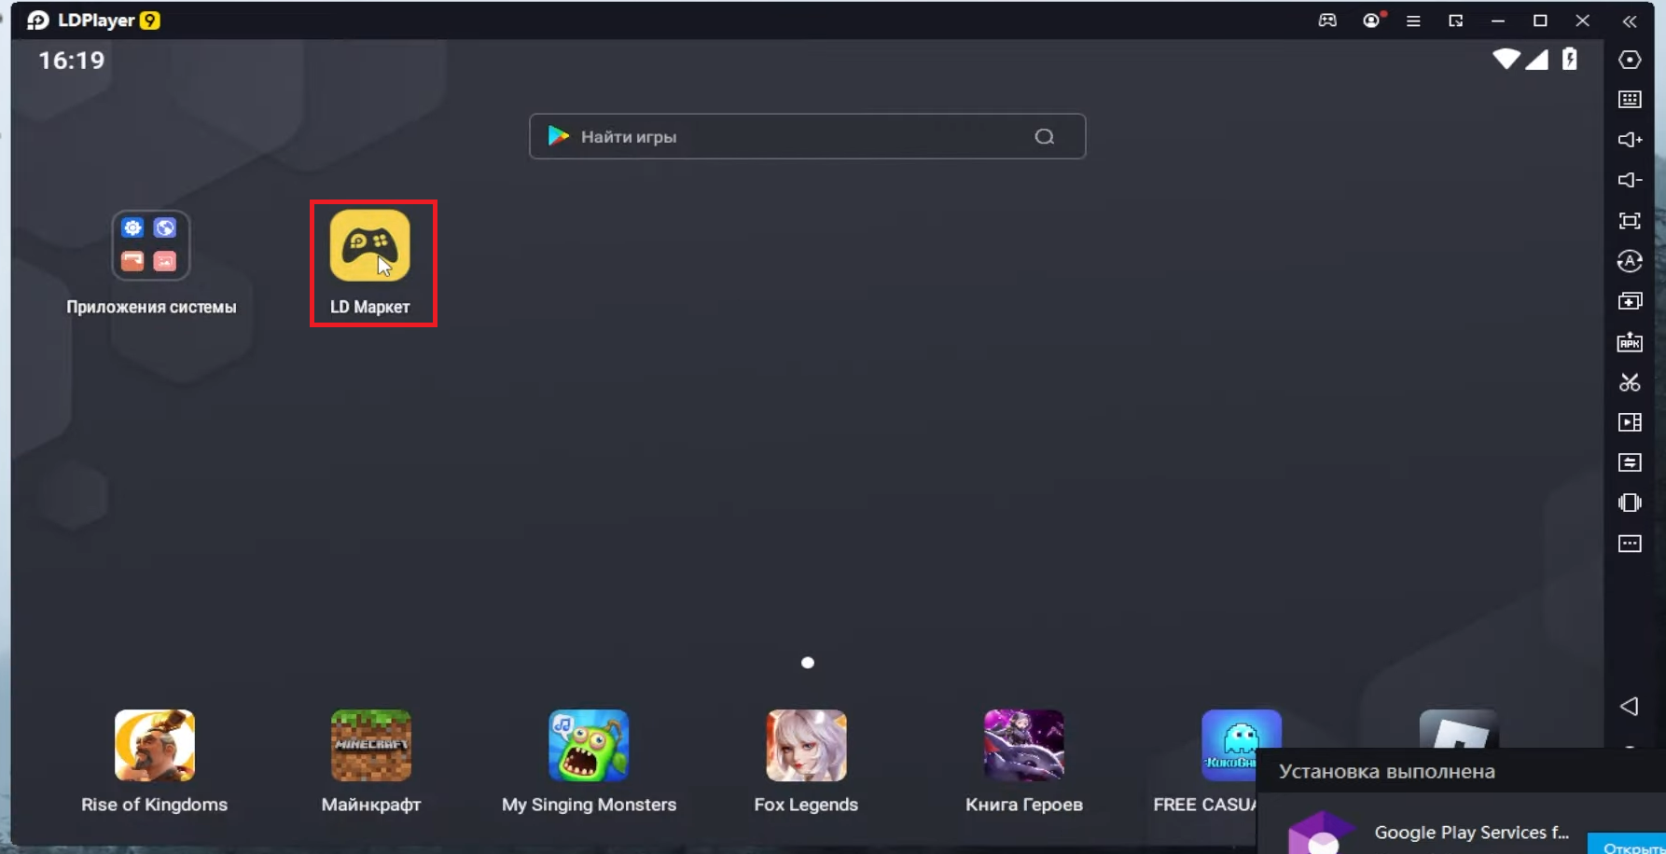The height and width of the screenshot is (854, 1666).
Task: Open the user account icon in title bar
Action: [1371, 21]
